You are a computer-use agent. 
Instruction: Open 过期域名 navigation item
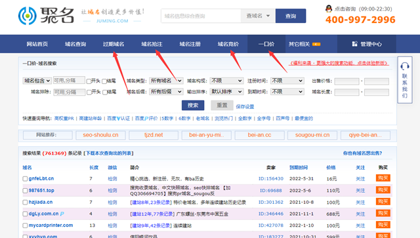(114, 44)
